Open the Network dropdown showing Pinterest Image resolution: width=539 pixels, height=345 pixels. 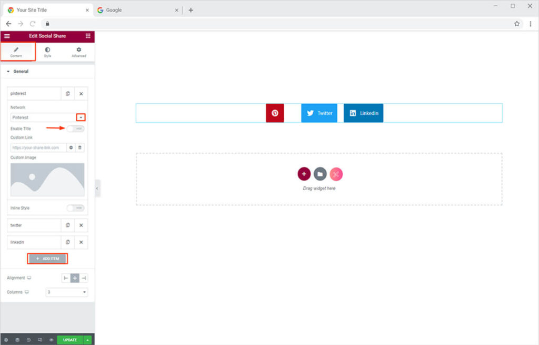pos(47,117)
